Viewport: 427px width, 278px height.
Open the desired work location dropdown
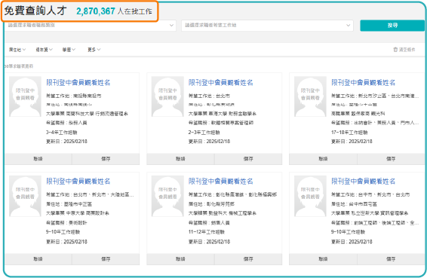click(x=267, y=26)
